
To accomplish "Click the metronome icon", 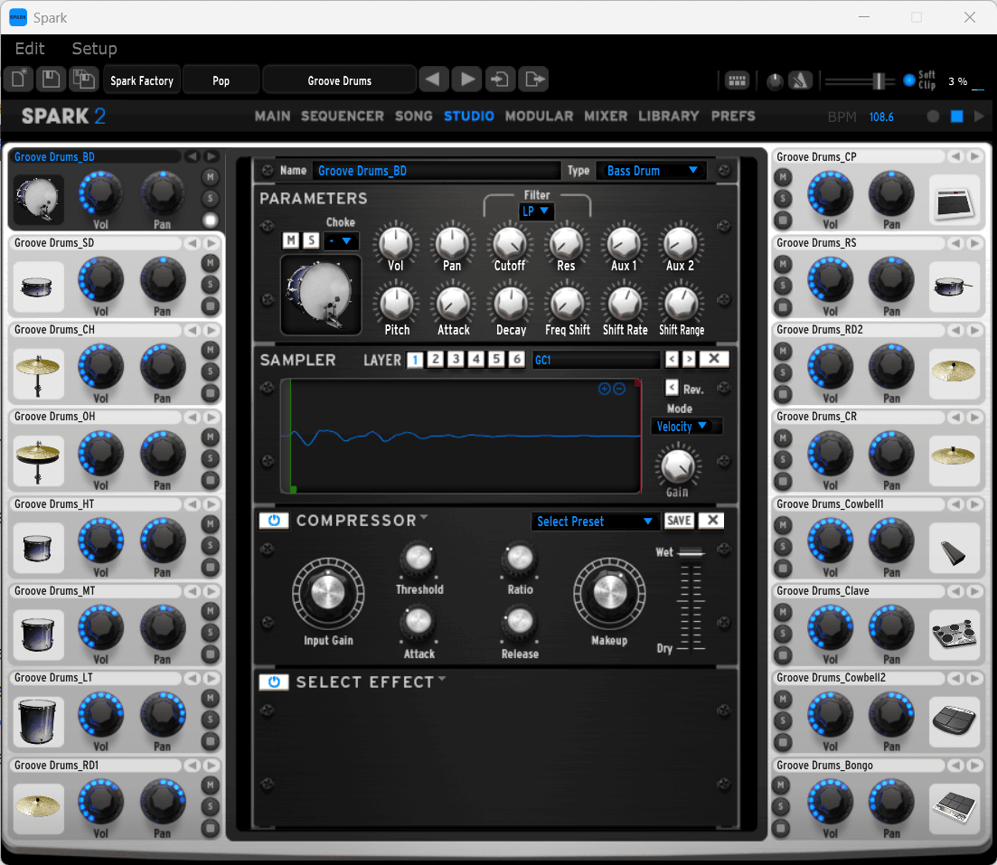I will click(800, 80).
